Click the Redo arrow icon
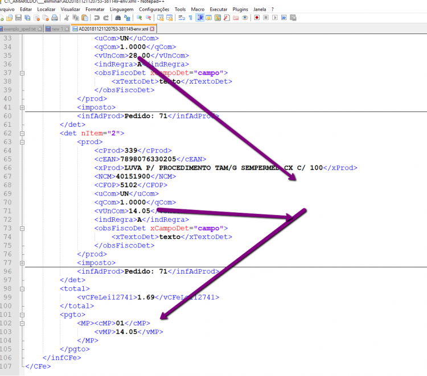 tap(106, 18)
